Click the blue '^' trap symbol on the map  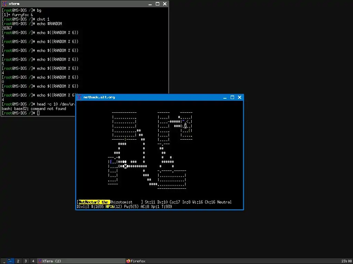[x=183, y=121]
